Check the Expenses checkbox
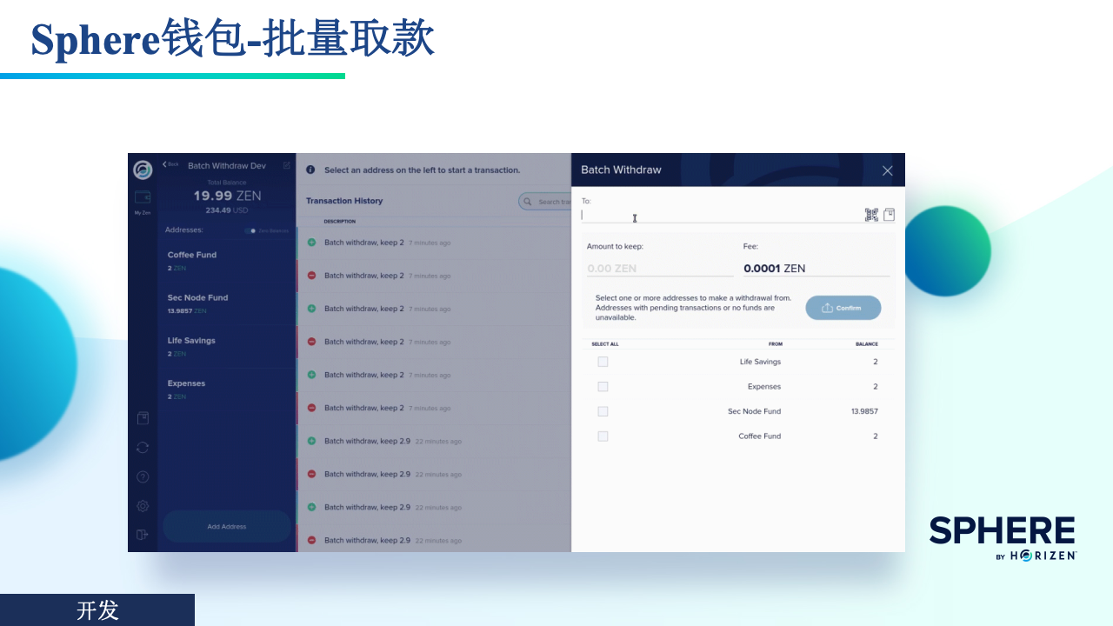The image size is (1113, 626). (603, 386)
